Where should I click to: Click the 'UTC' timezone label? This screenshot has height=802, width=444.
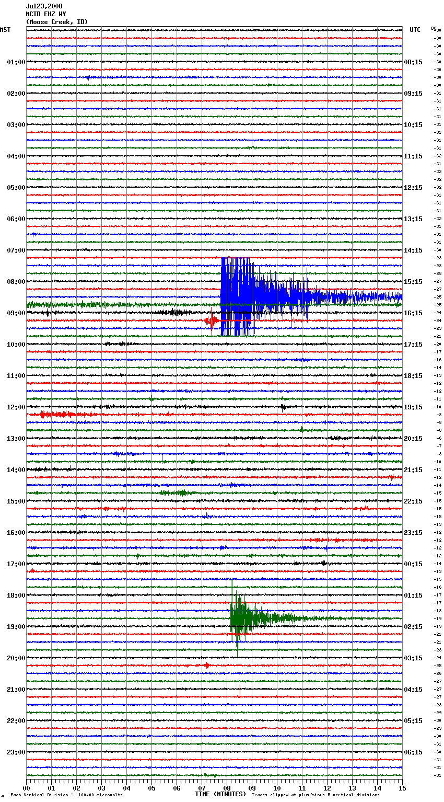click(x=415, y=30)
